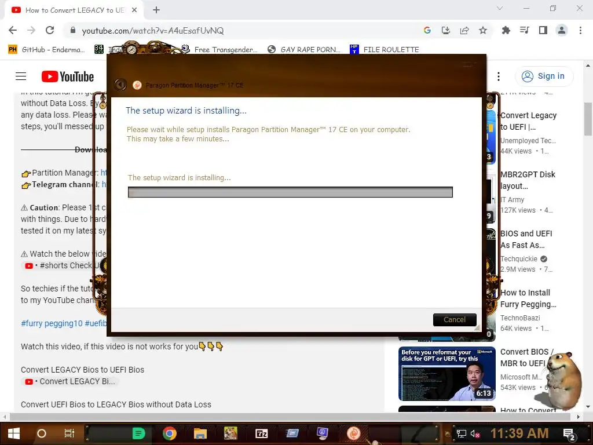Click the 11:39 AM taskbar clock

coord(519,433)
